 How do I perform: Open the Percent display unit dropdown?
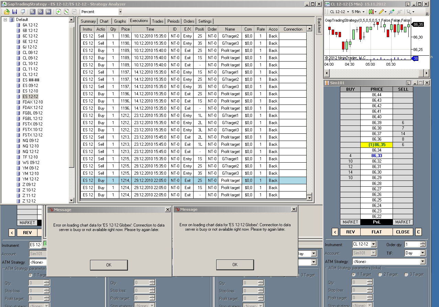tap(120, 12)
